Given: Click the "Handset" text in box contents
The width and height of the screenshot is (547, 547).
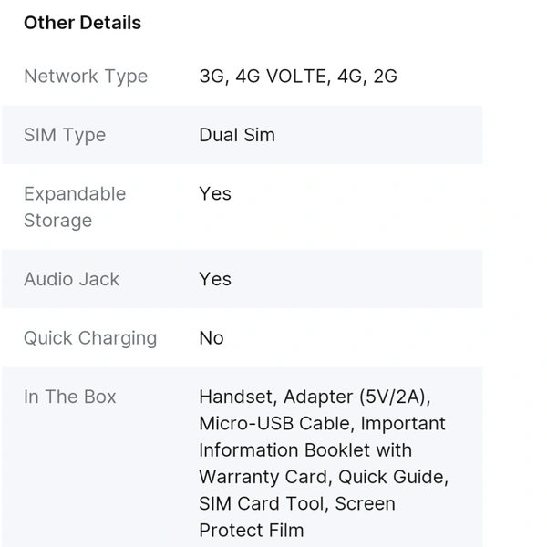Looking at the screenshot, I should click(x=237, y=397).
